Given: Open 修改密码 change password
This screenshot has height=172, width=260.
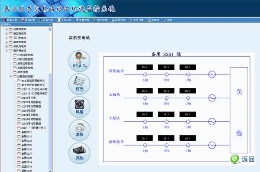Looking at the screenshot, I should point(119,20).
